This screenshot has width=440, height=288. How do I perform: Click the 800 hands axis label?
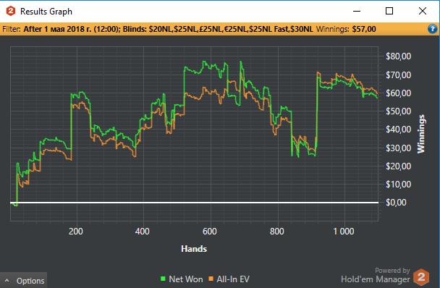(x=277, y=232)
